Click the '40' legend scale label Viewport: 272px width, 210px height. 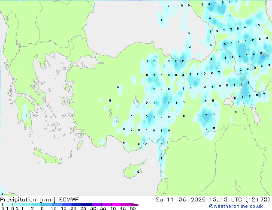pos(113,208)
